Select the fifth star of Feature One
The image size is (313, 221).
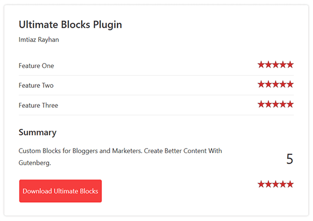[x=290, y=65]
